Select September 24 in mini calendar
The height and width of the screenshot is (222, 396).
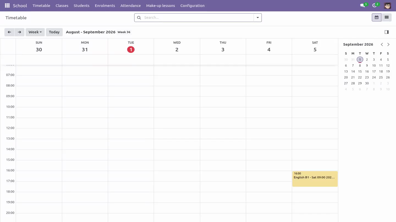374,77
